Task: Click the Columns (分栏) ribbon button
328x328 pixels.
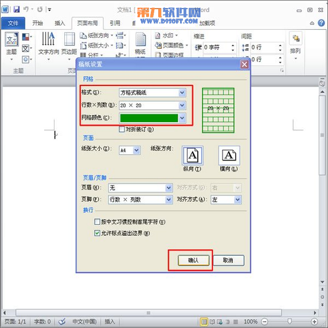Action: pyautogui.click(x=92, y=55)
